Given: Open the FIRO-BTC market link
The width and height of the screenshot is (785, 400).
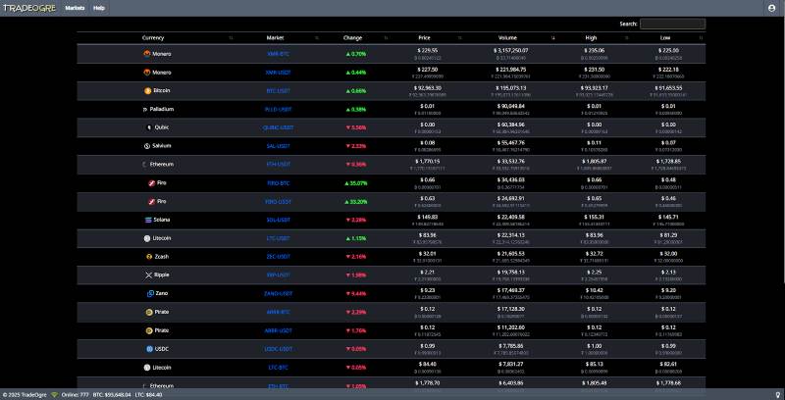Looking at the screenshot, I should click(279, 182).
